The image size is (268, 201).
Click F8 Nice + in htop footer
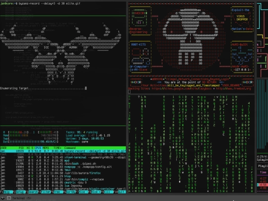tap(95, 192)
